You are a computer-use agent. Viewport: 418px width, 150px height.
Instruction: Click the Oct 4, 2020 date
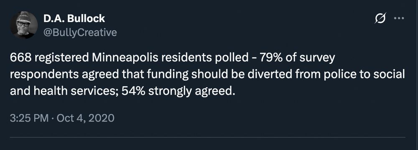coord(86,118)
